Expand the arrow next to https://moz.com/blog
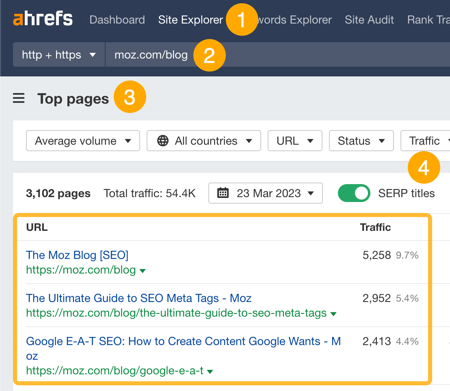Viewport: 450px width, 391px height. [x=143, y=269]
